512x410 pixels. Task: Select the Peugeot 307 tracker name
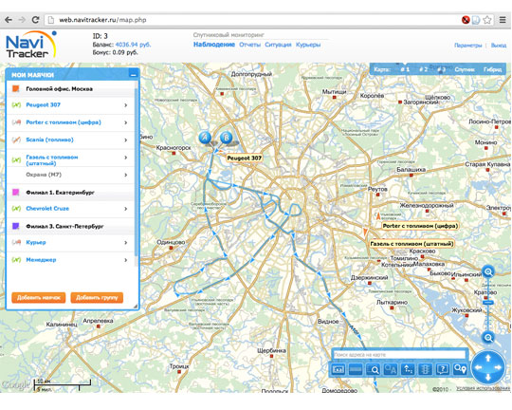[43, 105]
